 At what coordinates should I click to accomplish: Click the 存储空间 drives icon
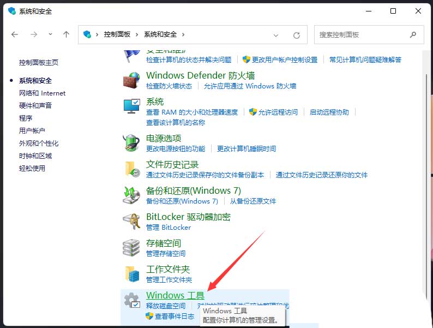131,247
